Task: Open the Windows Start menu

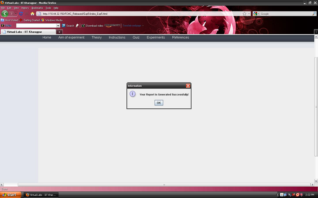Action: [9, 195]
